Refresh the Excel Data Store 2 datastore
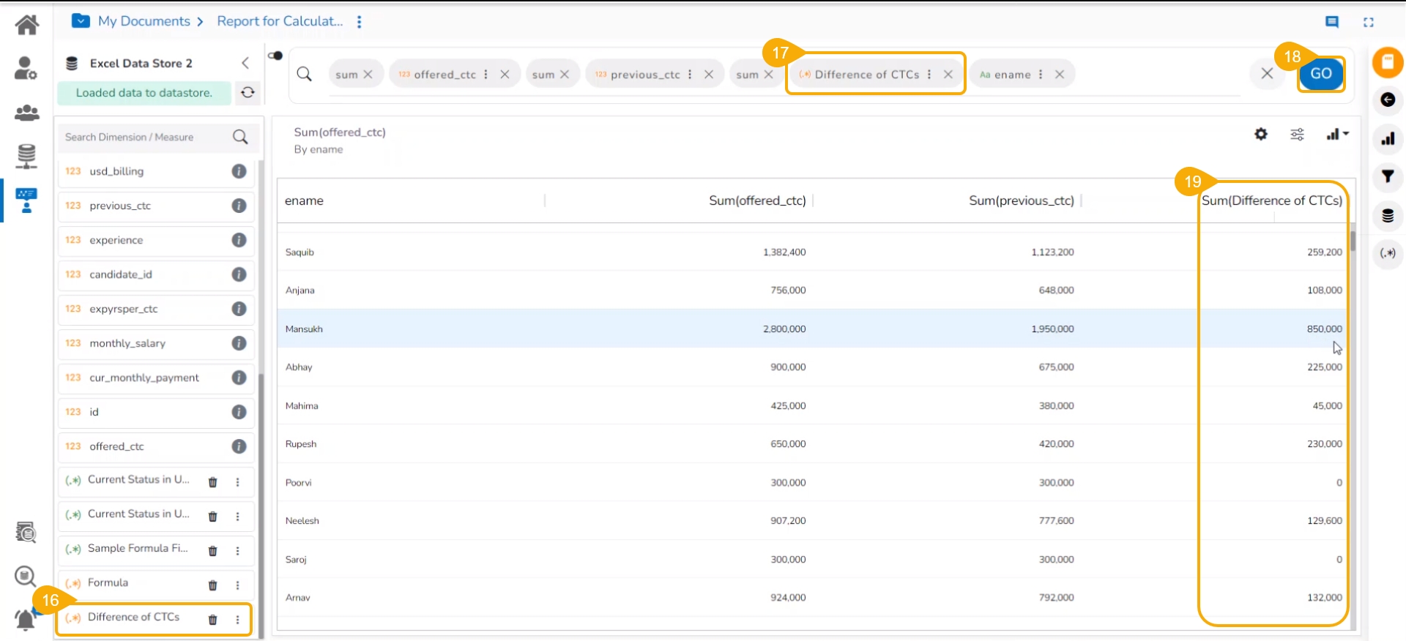1406x641 pixels. click(248, 92)
